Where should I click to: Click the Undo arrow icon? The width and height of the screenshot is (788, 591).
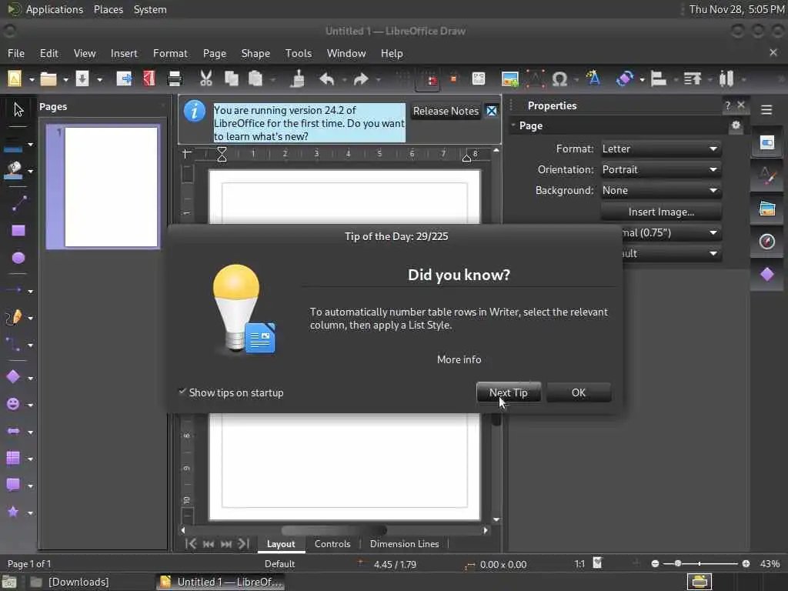tap(326, 79)
